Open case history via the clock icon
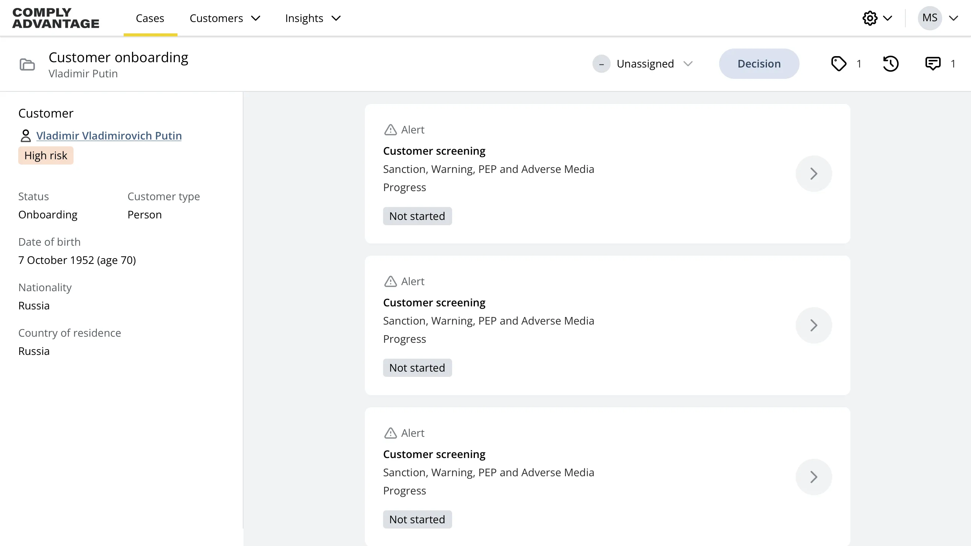Image resolution: width=971 pixels, height=546 pixels. [x=891, y=64]
